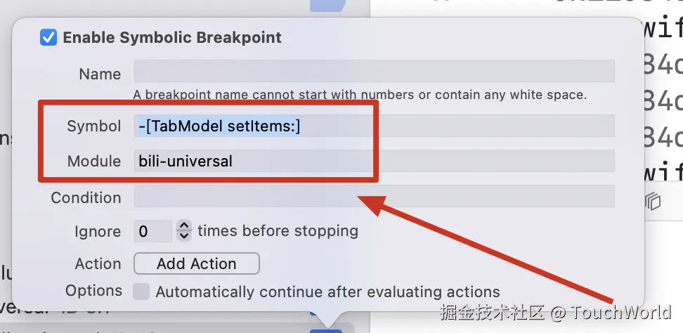The height and width of the screenshot is (333, 683).
Task: Click the Options label
Action: click(93, 290)
